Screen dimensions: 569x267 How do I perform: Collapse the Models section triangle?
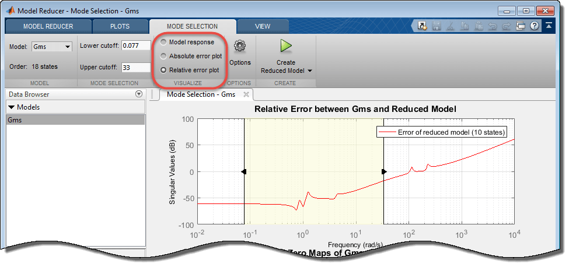point(12,107)
